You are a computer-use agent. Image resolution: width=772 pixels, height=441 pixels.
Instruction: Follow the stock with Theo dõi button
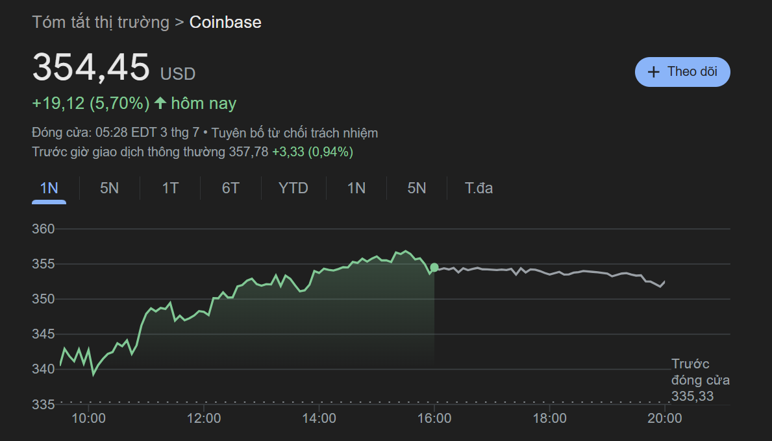682,72
